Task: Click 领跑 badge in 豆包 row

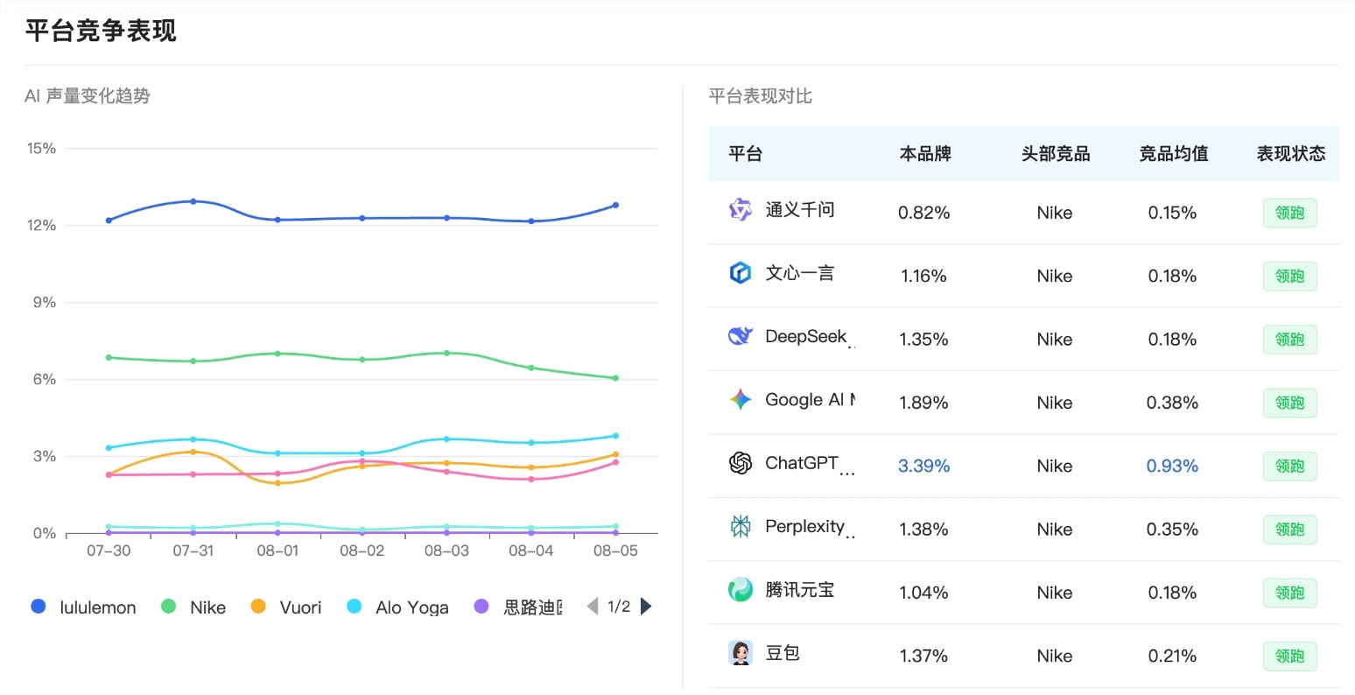Action: coord(1290,656)
